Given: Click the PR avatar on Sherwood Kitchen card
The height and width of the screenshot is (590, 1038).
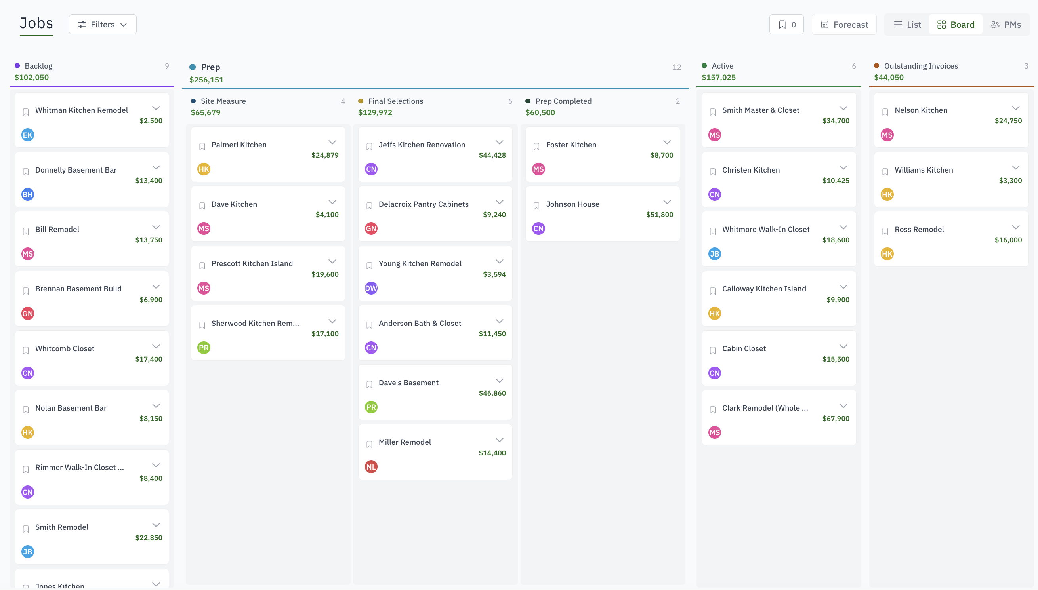Looking at the screenshot, I should [204, 348].
